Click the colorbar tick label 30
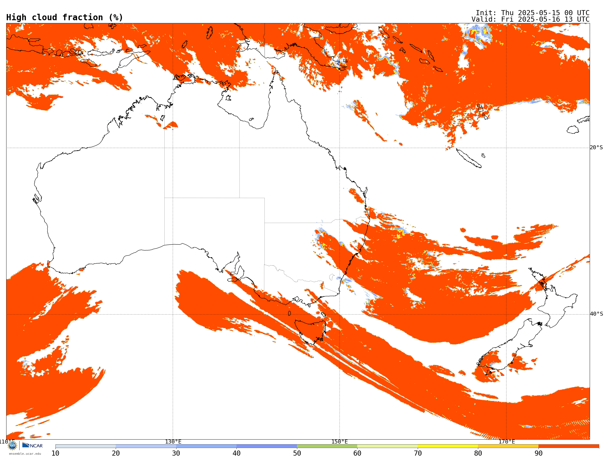608x457 pixels. (x=176, y=453)
